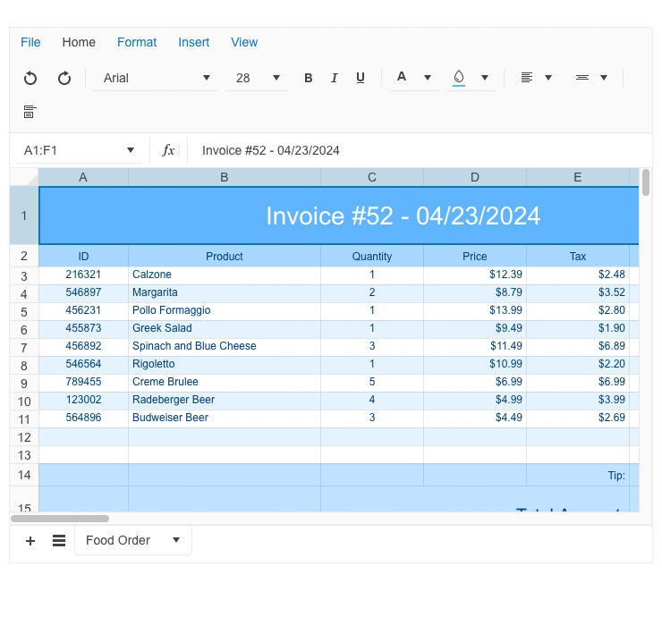Open the Insert menu
This screenshot has height=617, width=662.
pyautogui.click(x=194, y=42)
